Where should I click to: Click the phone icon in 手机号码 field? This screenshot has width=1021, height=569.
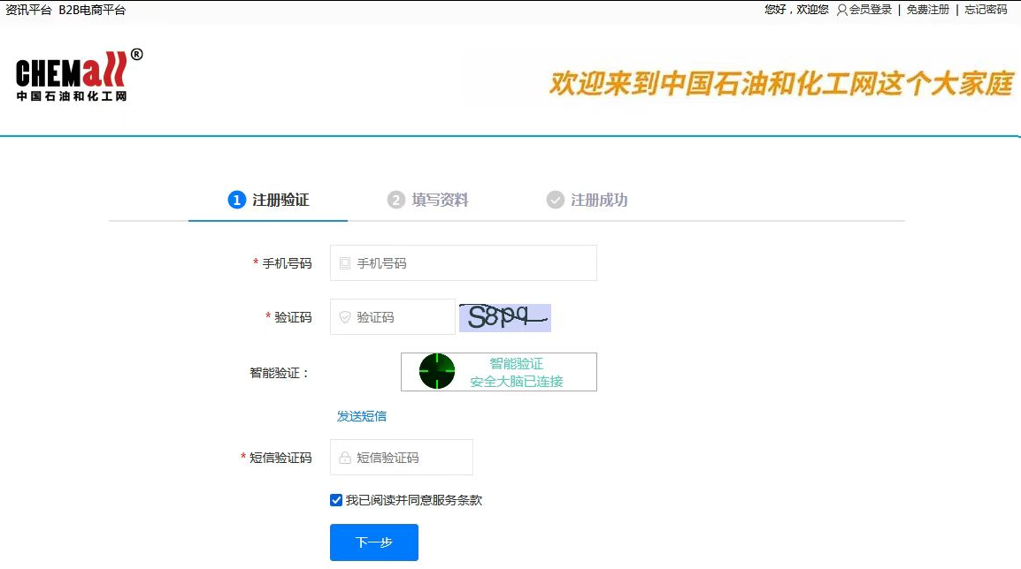click(x=345, y=262)
